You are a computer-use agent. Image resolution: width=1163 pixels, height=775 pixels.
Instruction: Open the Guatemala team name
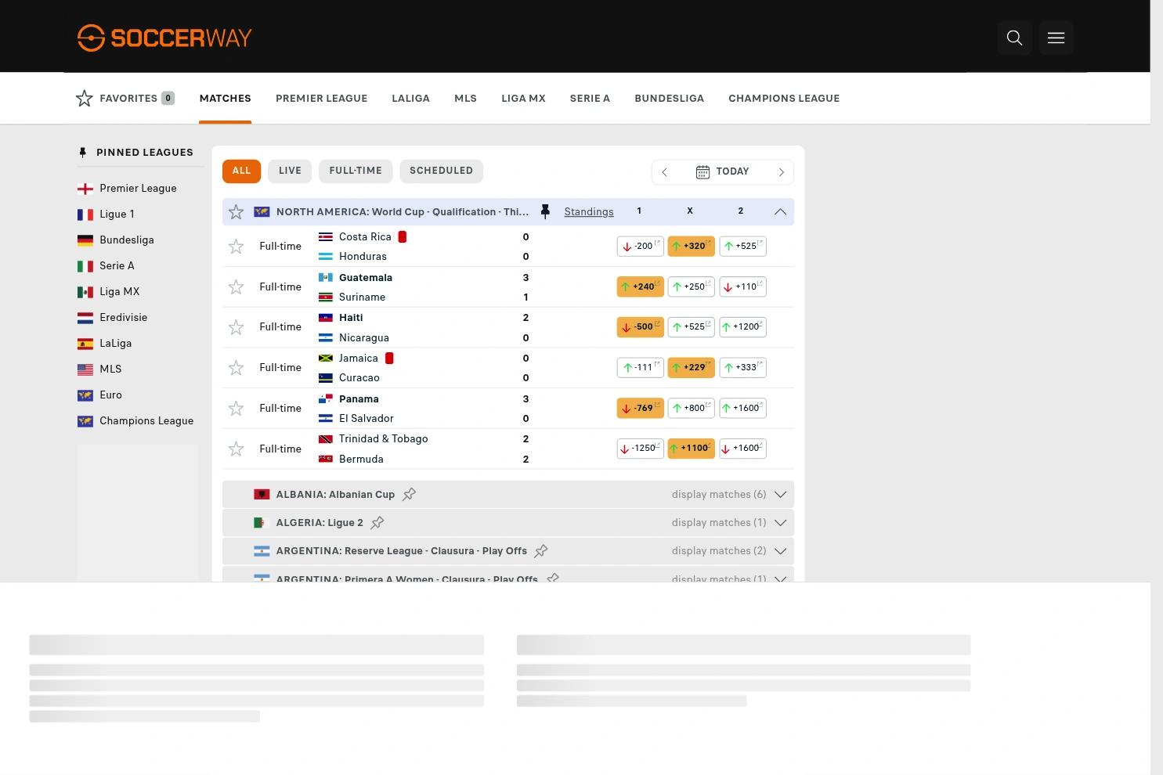point(366,277)
